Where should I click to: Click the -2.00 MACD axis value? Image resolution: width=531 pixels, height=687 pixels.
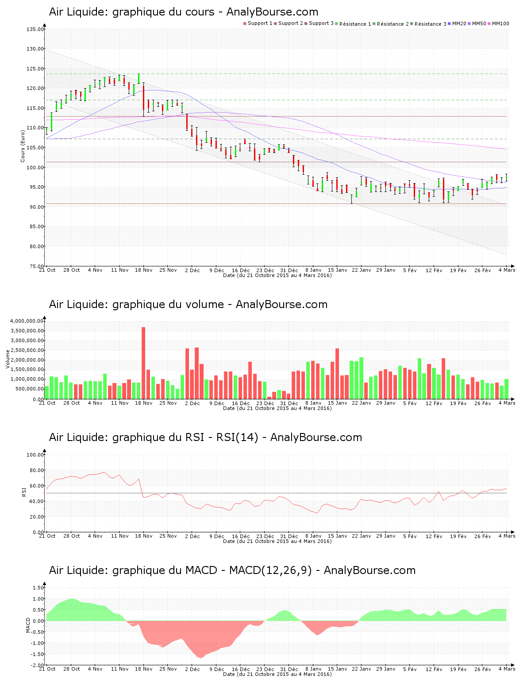(38, 665)
